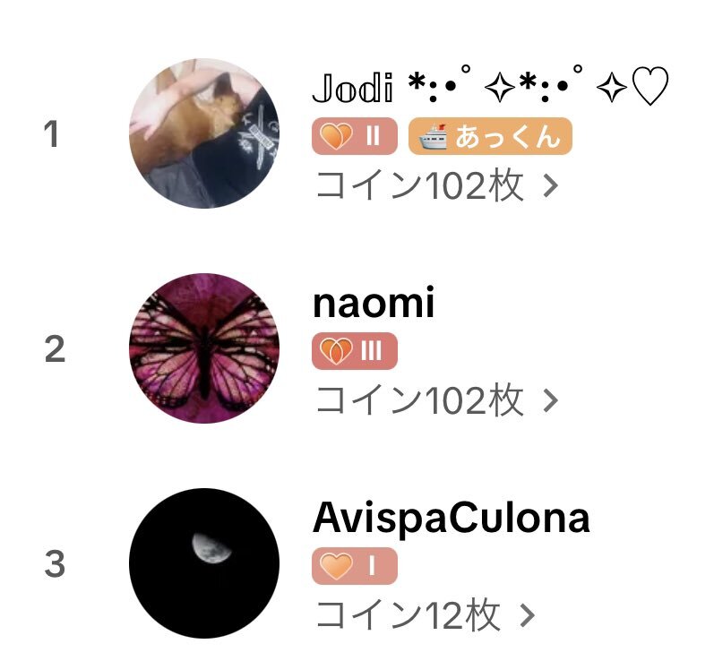Tap the heart symbol in Jodi's name

click(x=649, y=87)
